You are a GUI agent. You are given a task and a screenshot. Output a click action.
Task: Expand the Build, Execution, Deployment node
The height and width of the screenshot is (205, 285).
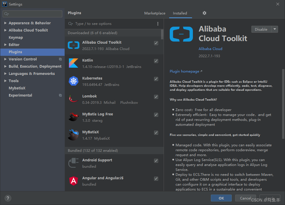tap(6, 66)
